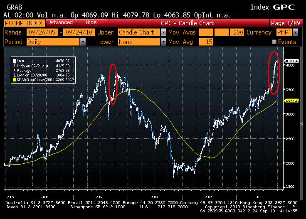
Task: Click the 1684.75 low value in legend
Action: coord(63,75)
